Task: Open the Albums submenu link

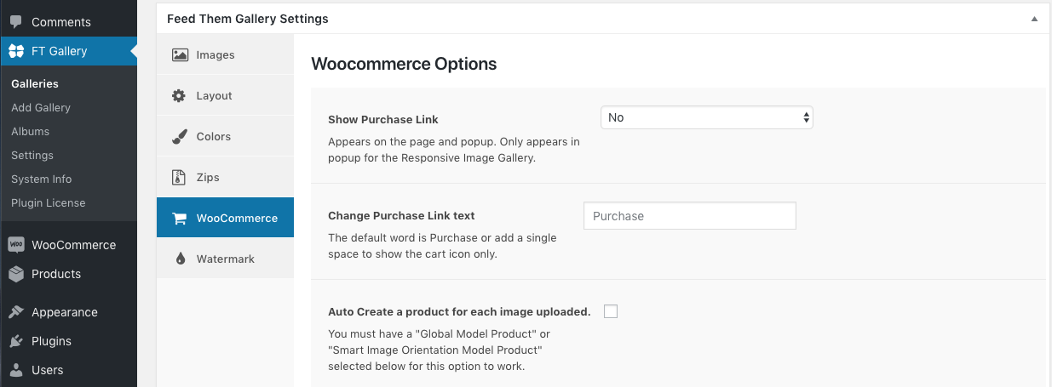Action: (x=30, y=131)
